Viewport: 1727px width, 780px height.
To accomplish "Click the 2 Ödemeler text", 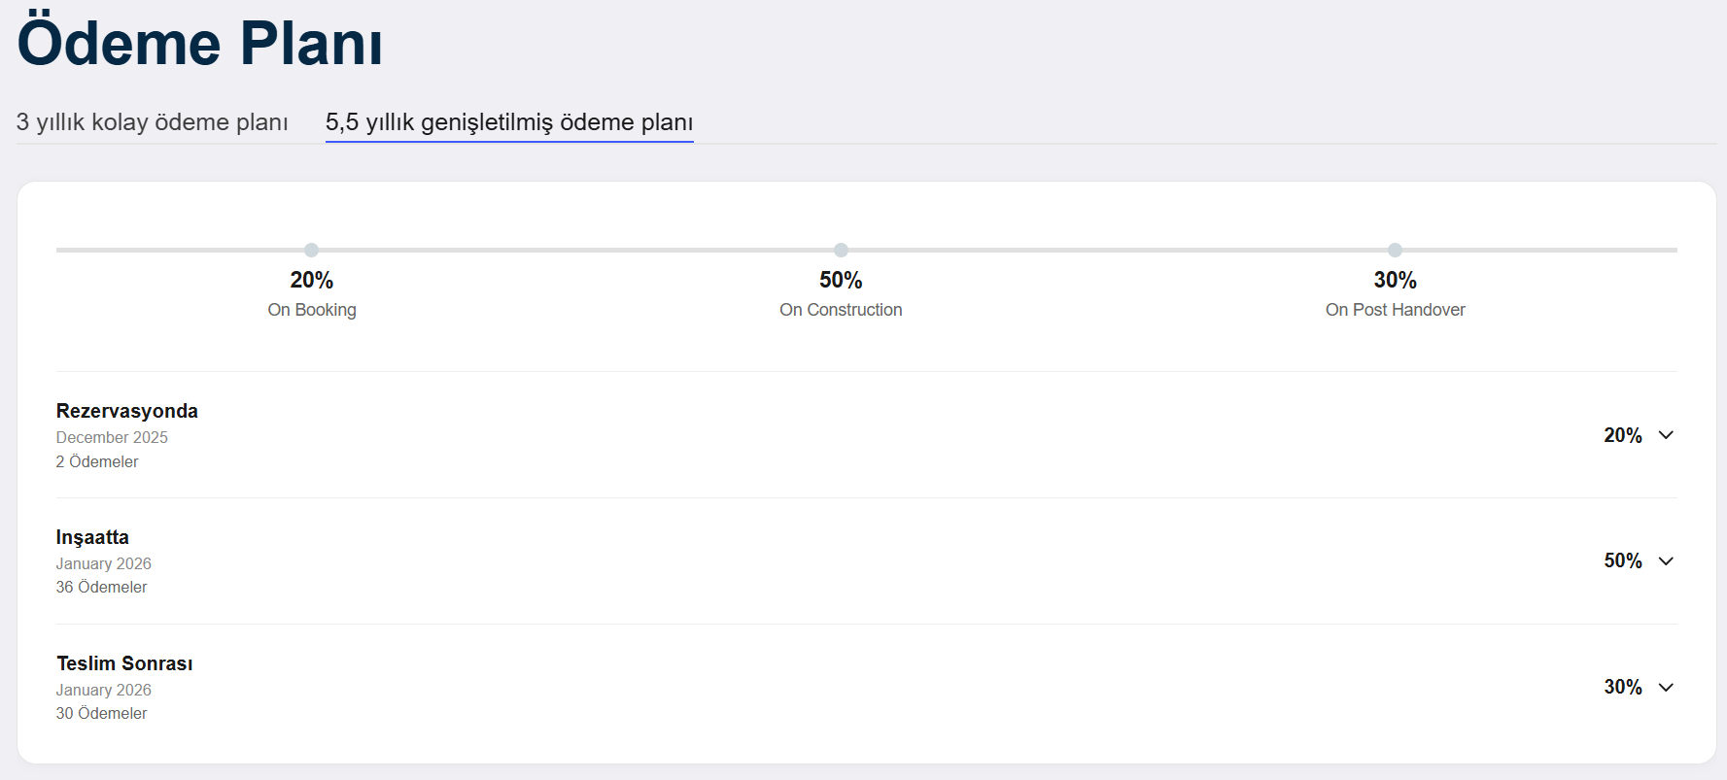I will (x=97, y=462).
